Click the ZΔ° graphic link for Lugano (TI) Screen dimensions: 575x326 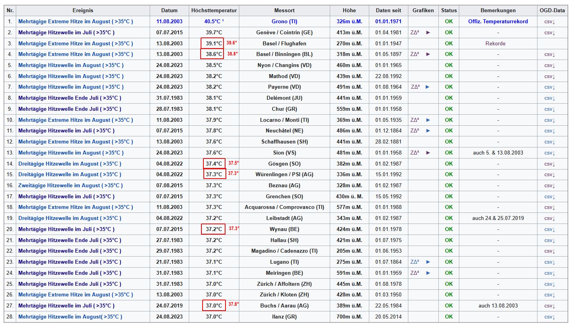pyautogui.click(x=415, y=262)
